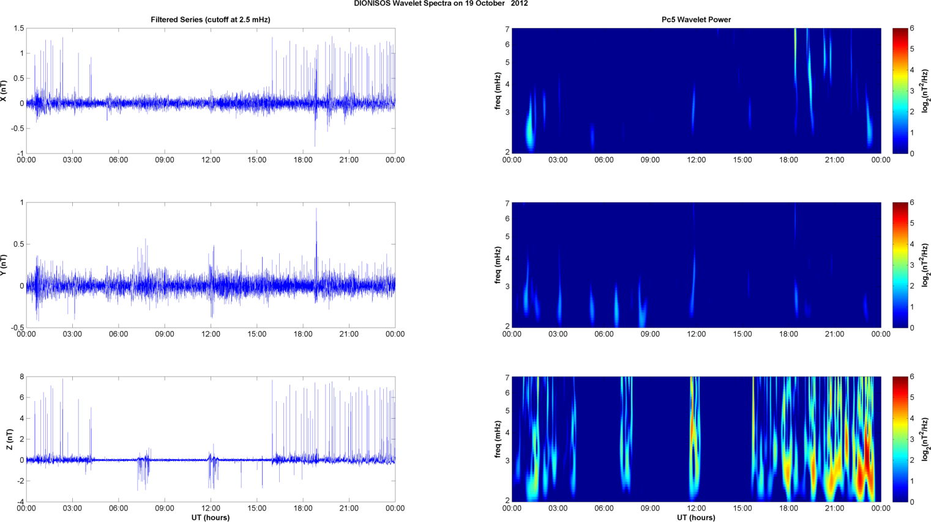Click the Y component filtered time series plot

pyautogui.click(x=211, y=265)
